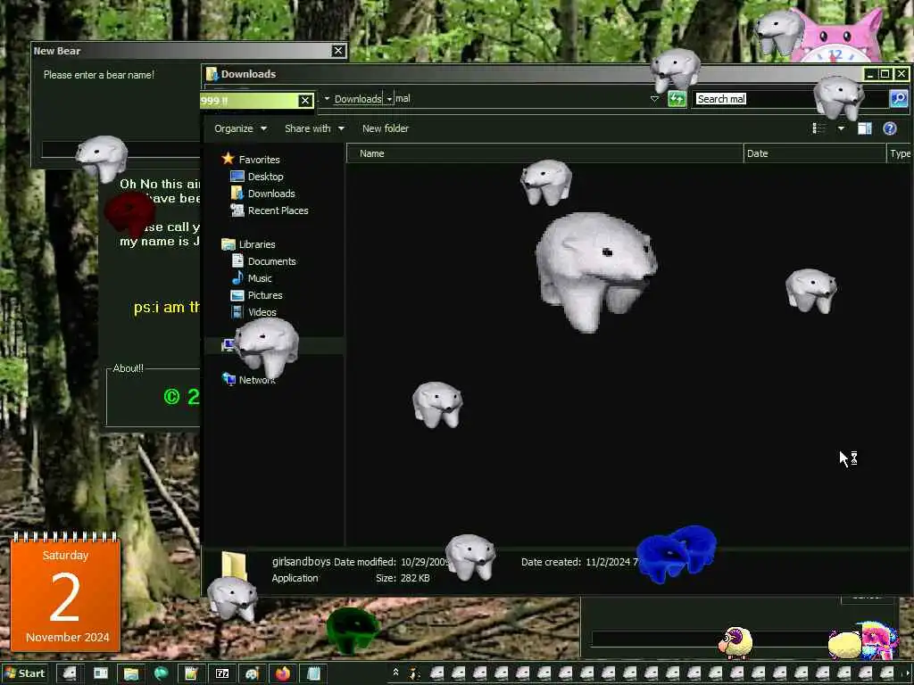Select the mal breadcrumb segment
Screen dimensions: 914x685
(403, 98)
